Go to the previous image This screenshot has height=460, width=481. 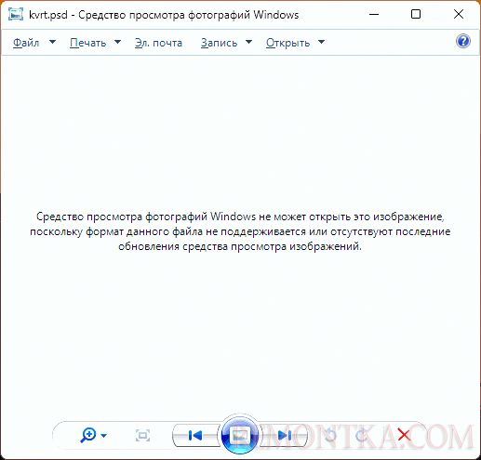(x=195, y=436)
